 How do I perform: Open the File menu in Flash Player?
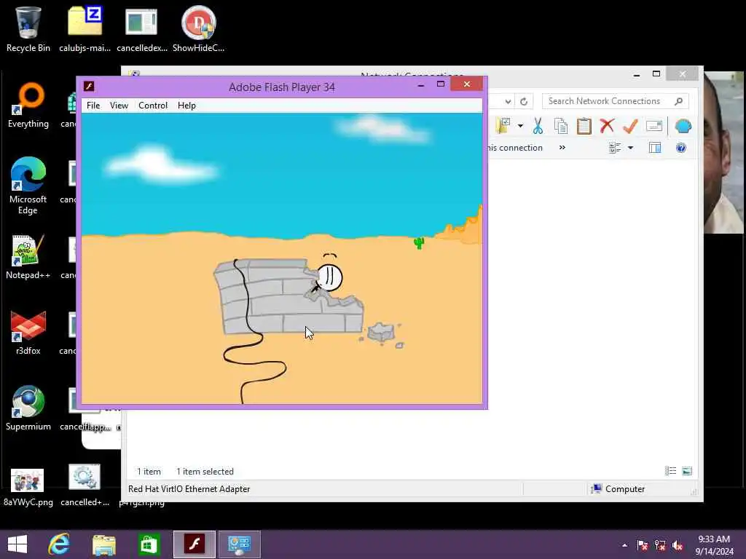pos(93,106)
